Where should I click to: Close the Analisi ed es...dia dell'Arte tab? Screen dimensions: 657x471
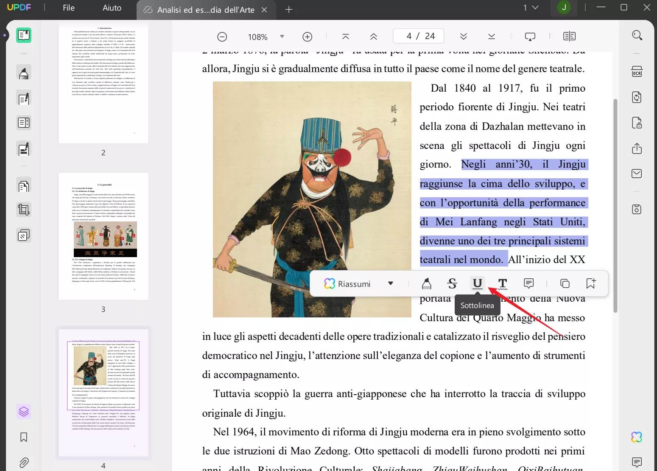[264, 10]
